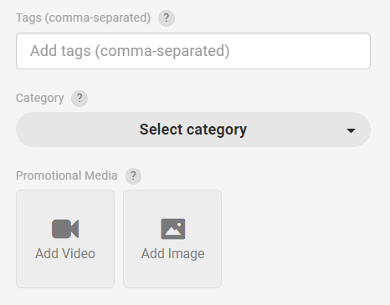Open the Category help question mark
This screenshot has width=390, height=305.
tap(80, 99)
